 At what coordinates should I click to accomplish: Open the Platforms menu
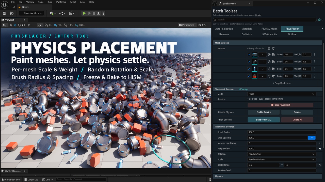pyautogui.click(x=61, y=2)
